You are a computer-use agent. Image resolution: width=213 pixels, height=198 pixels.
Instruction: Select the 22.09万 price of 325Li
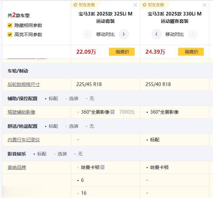(86, 52)
